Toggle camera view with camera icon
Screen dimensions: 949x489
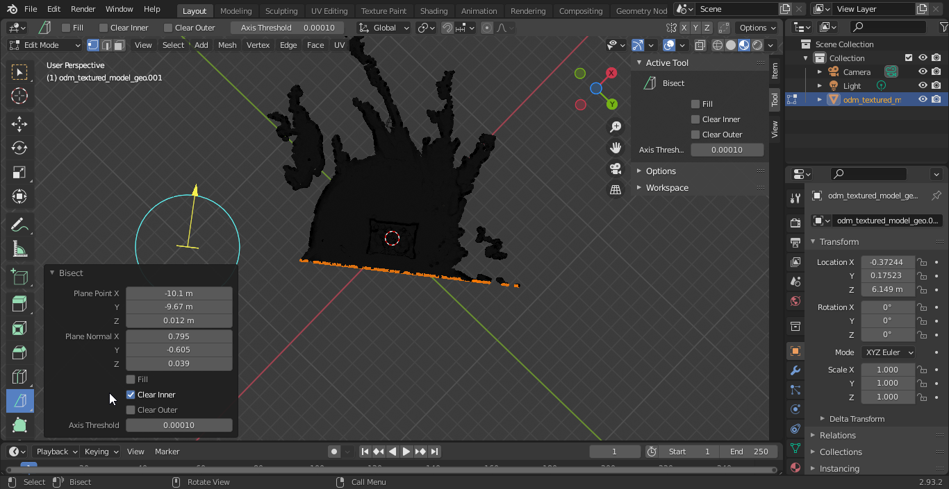pos(615,169)
